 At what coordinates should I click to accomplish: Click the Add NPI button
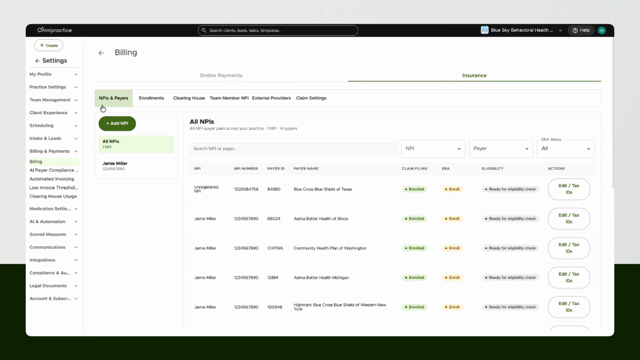(117, 123)
